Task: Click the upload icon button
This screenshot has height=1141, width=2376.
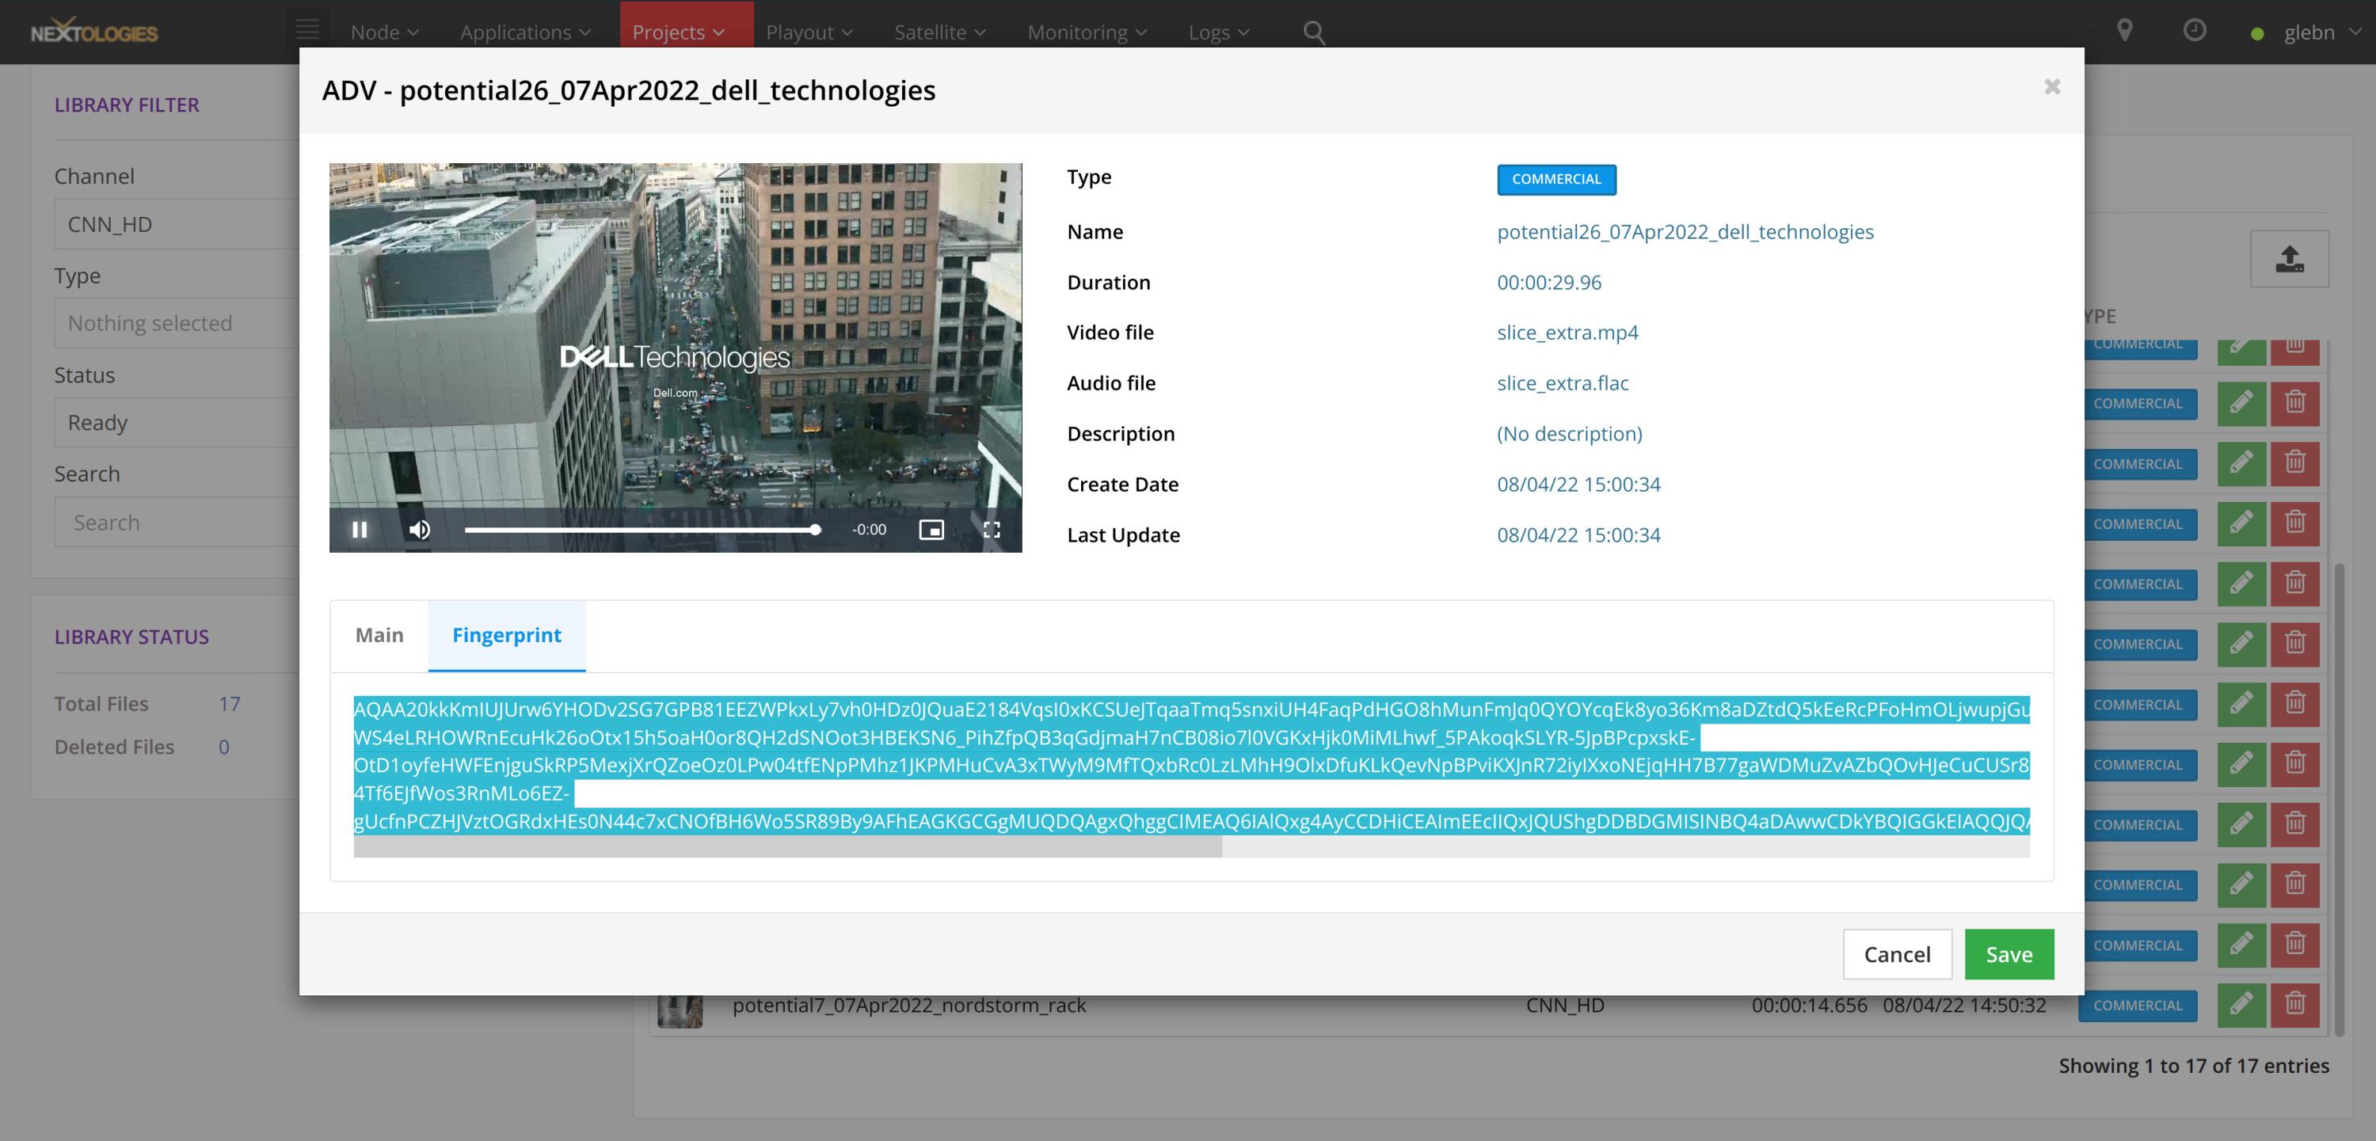Action: (2288, 259)
